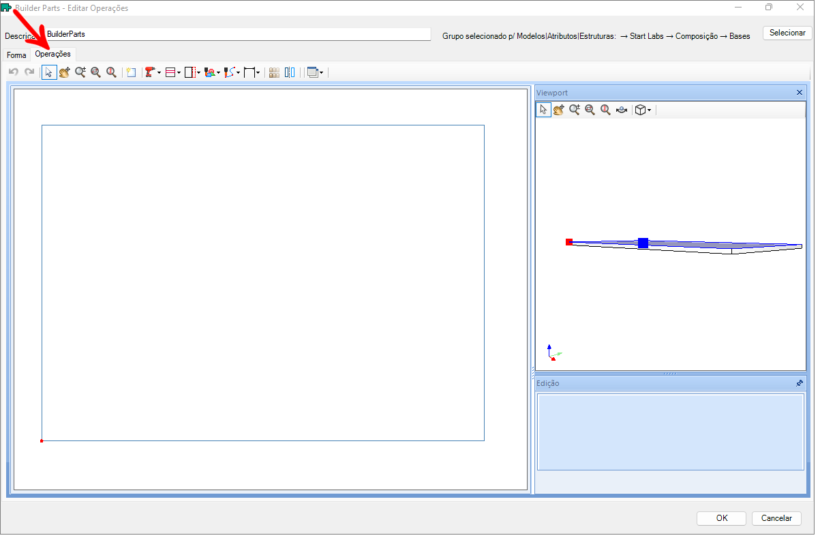
Task: Click zoom-to-fit magnifier in main toolbar
Action: tap(96, 72)
